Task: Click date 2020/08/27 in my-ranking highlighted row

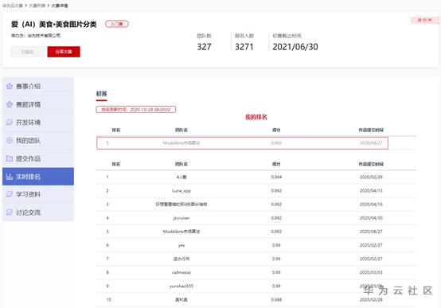Action: (371, 143)
